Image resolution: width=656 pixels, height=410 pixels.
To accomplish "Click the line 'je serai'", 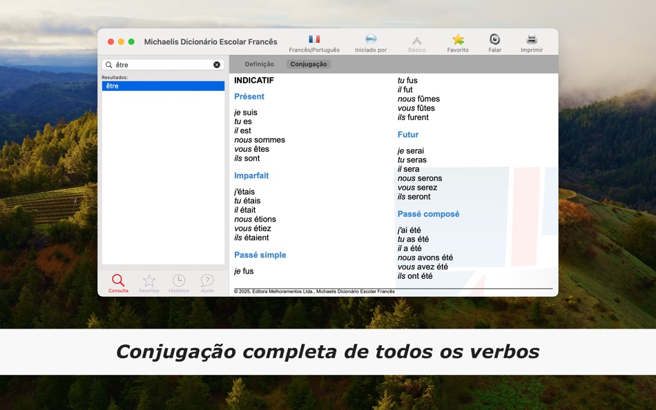I will pos(411,151).
